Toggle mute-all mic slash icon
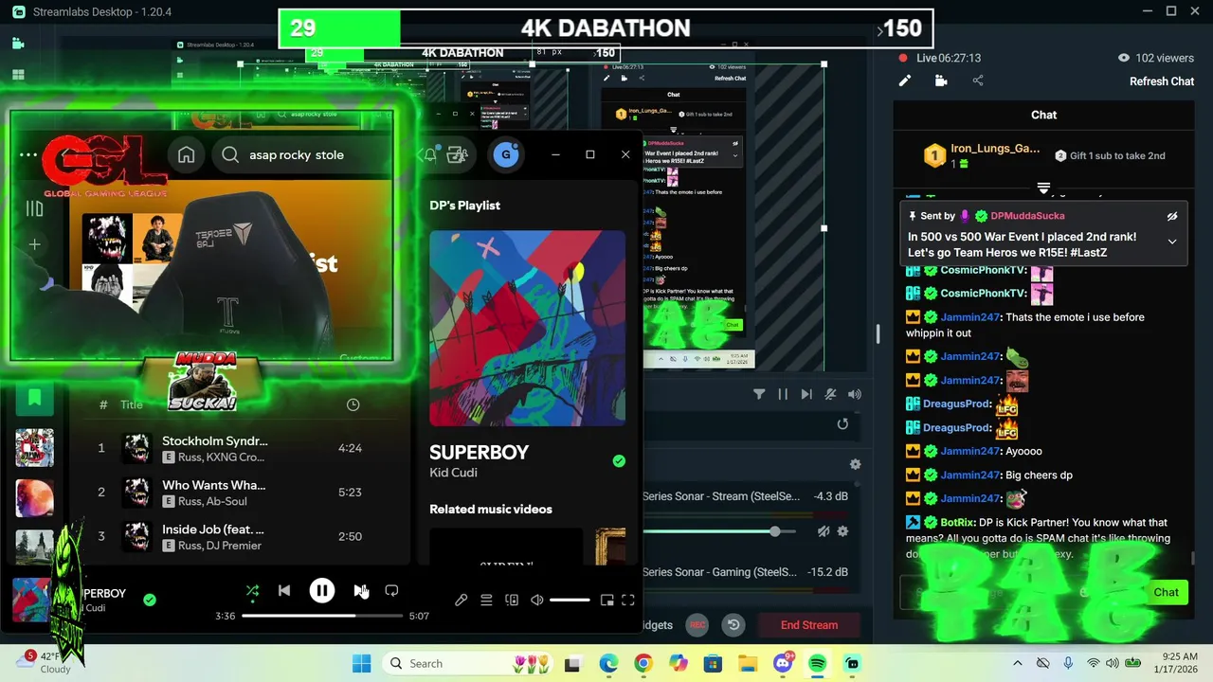 (830, 394)
